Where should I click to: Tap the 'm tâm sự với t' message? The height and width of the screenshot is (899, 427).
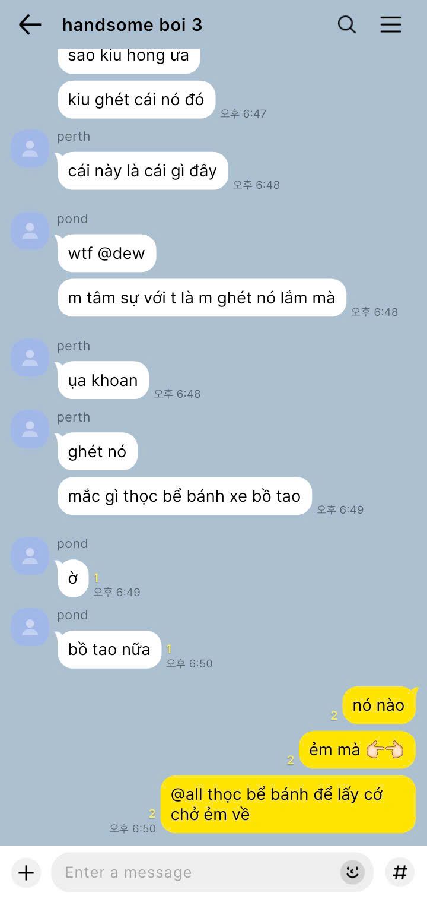point(202,297)
